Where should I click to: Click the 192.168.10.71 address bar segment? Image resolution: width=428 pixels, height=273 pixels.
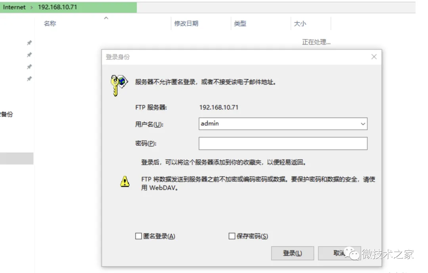(57, 7)
